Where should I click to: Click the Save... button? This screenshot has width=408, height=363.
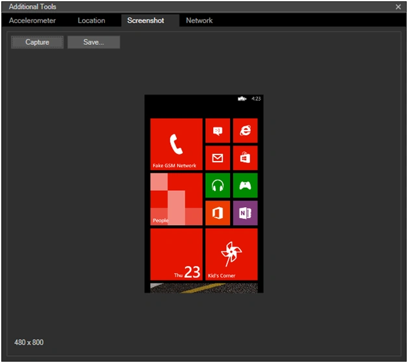(x=94, y=42)
